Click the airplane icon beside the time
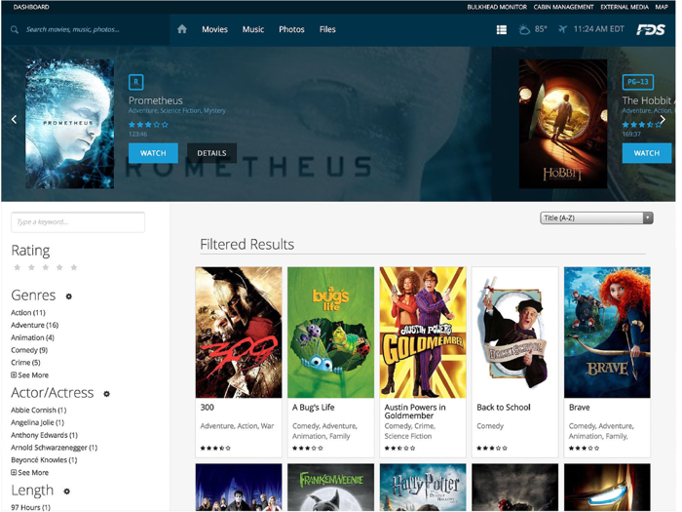Screen dimensions: 682x512 (563, 29)
